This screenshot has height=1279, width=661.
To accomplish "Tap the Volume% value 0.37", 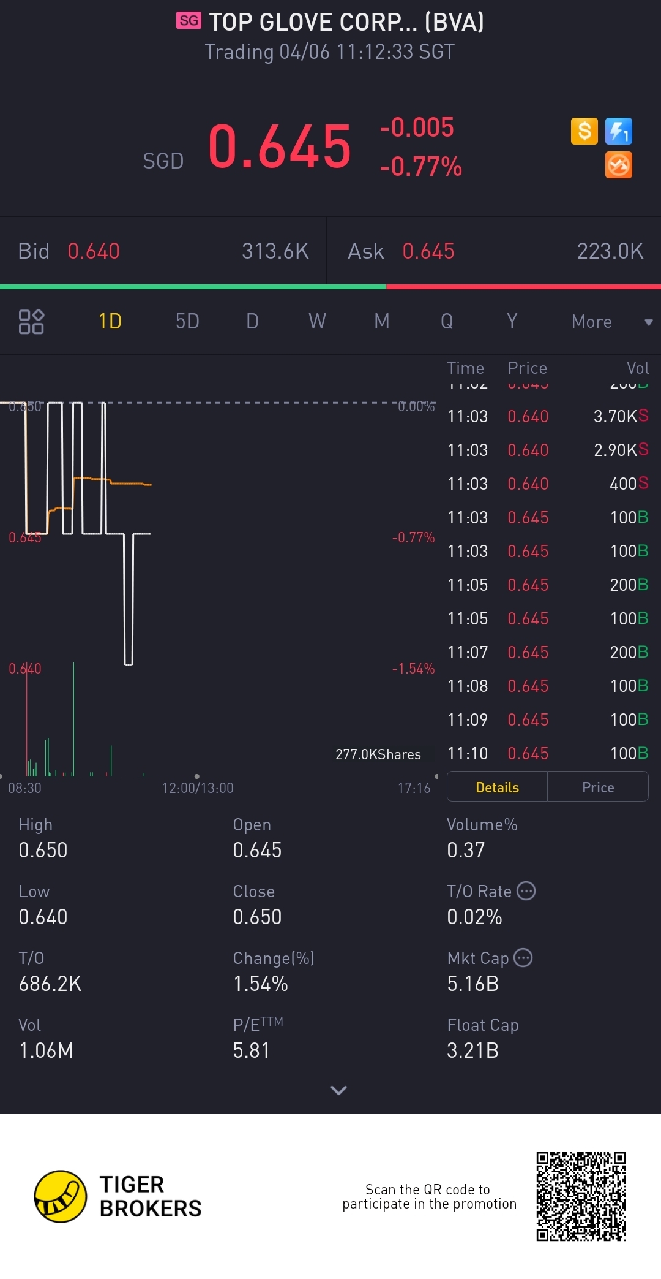I will pos(466,850).
